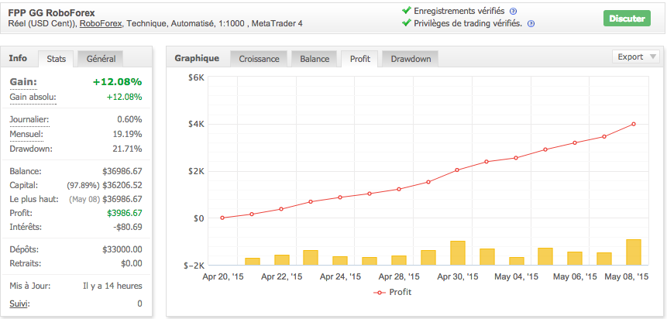This screenshot has height=319, width=667.
Task: Switch to the Stats tab
Action: [56, 59]
